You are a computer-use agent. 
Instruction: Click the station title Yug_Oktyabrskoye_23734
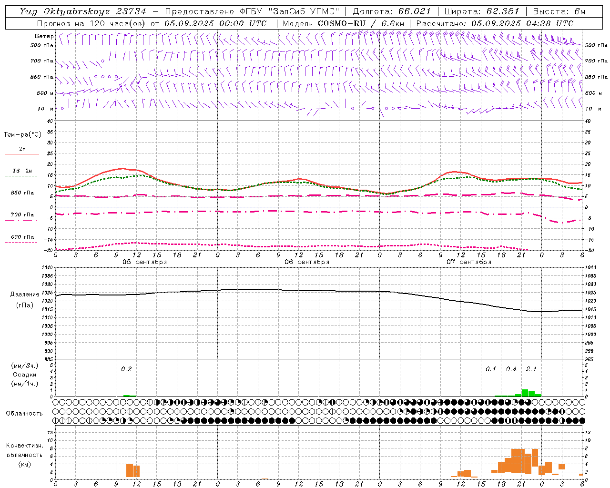[83, 11]
